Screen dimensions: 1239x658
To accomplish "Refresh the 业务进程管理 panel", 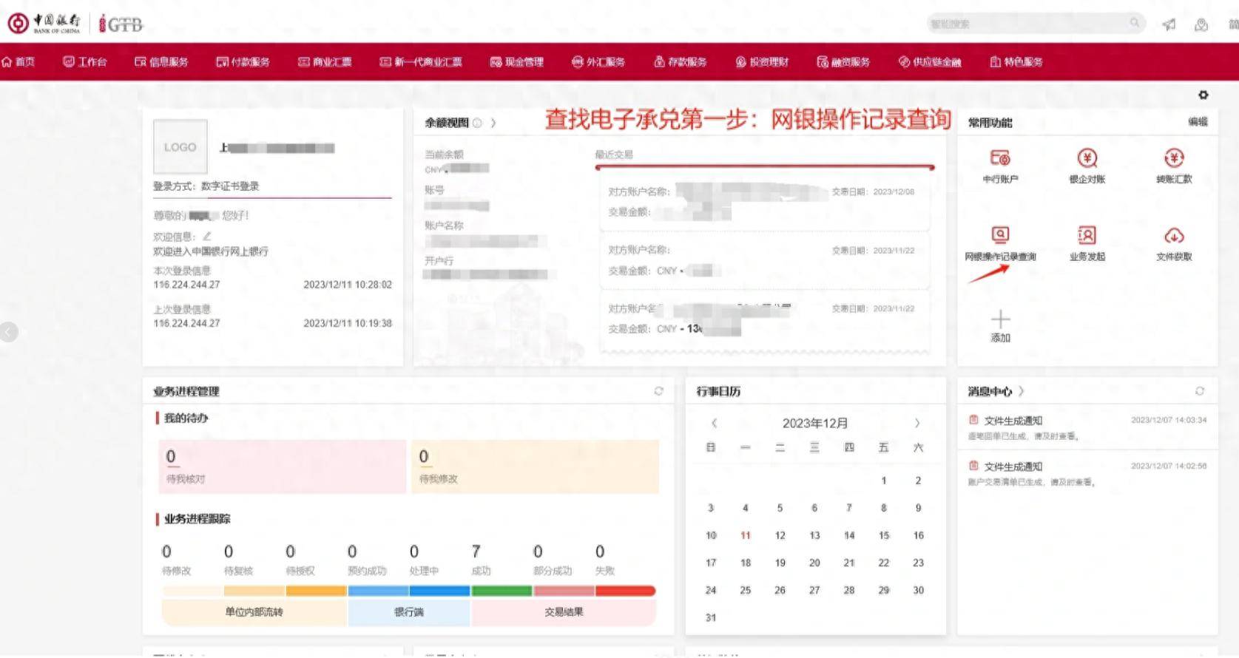I will point(658,391).
